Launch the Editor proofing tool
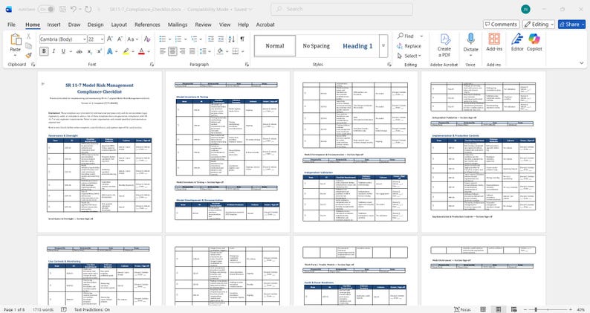 pos(517,42)
